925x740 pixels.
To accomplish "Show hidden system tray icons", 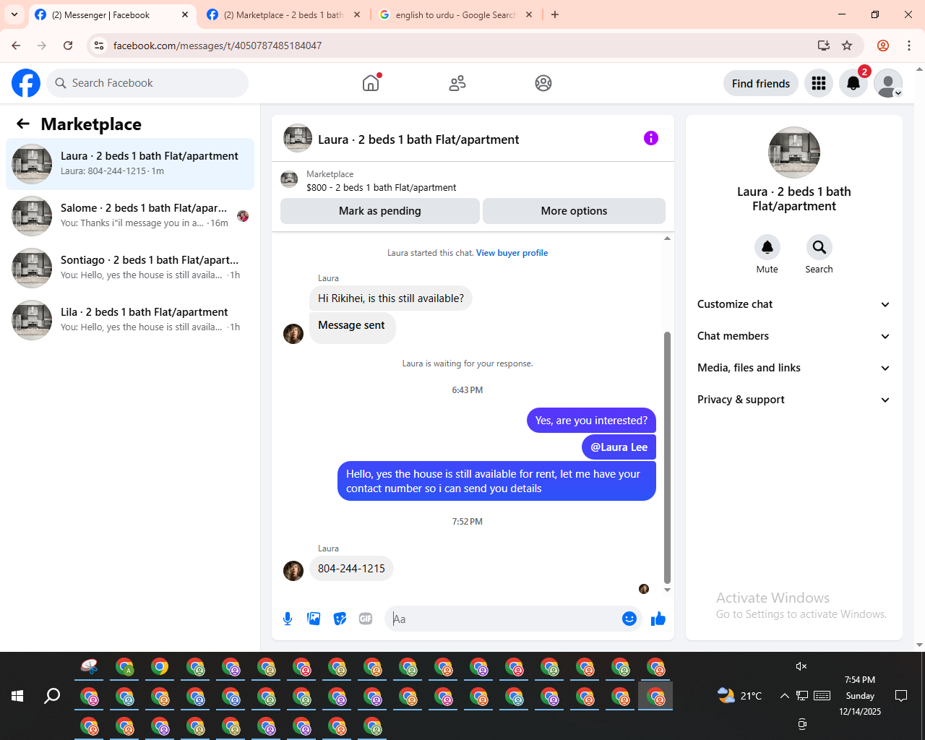I will pos(785,696).
